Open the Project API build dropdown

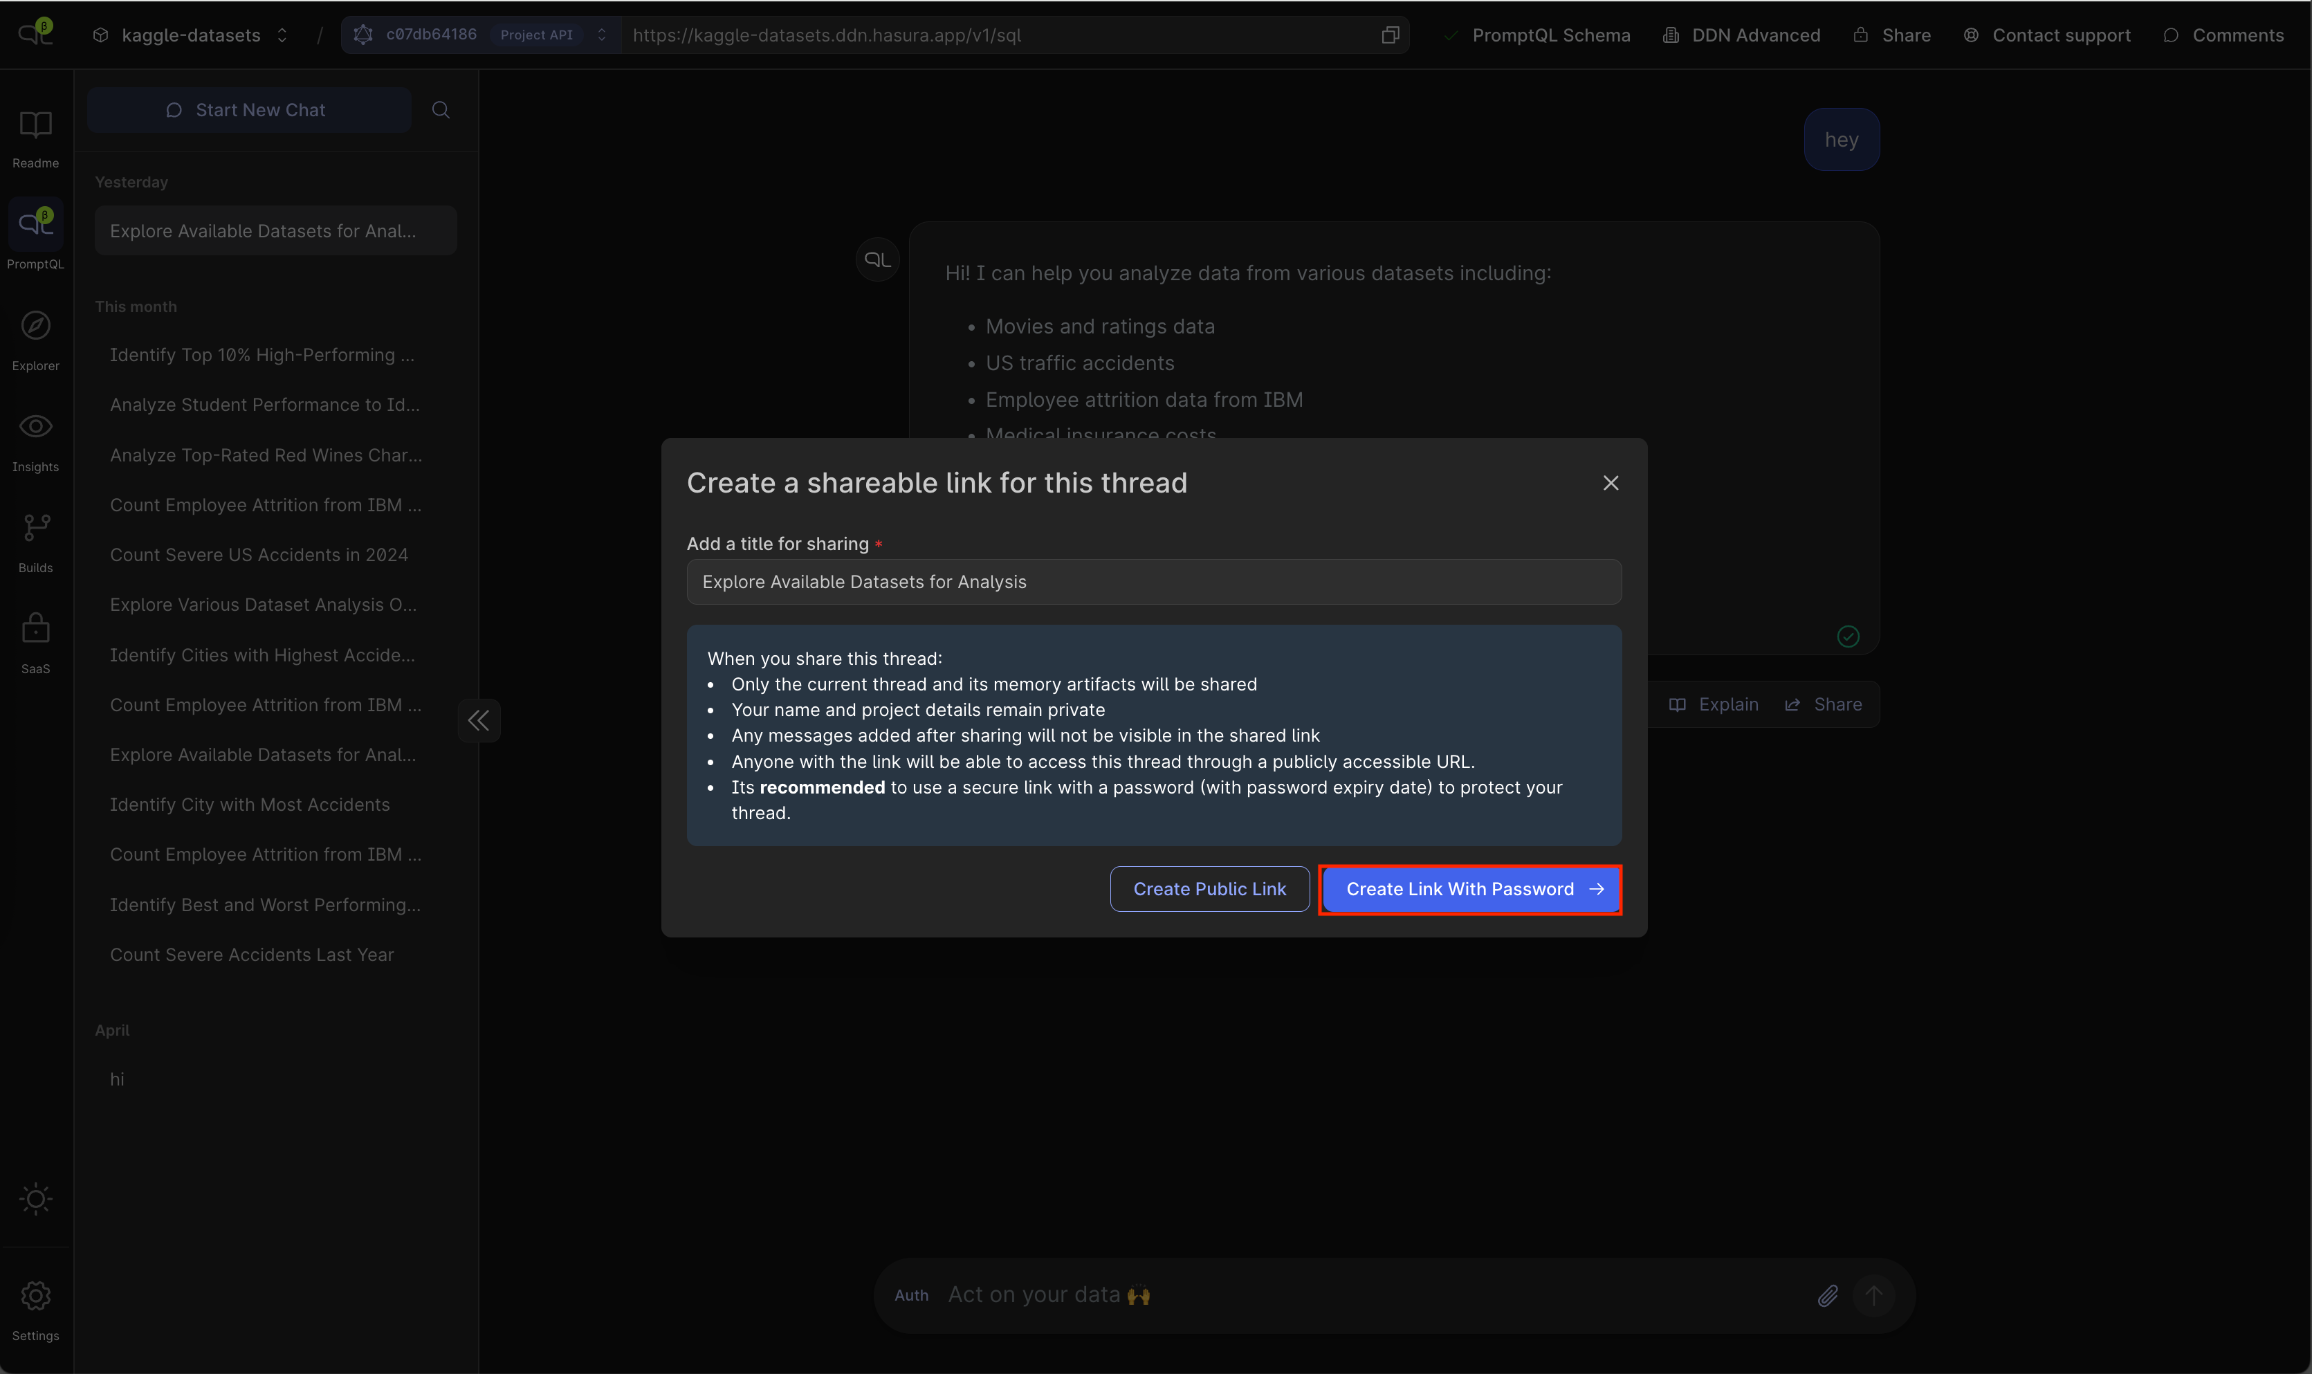click(x=602, y=35)
